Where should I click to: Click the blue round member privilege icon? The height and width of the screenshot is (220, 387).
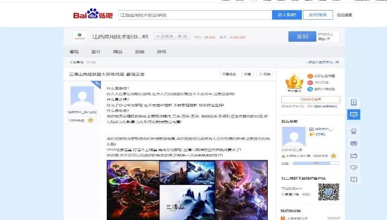310,89
